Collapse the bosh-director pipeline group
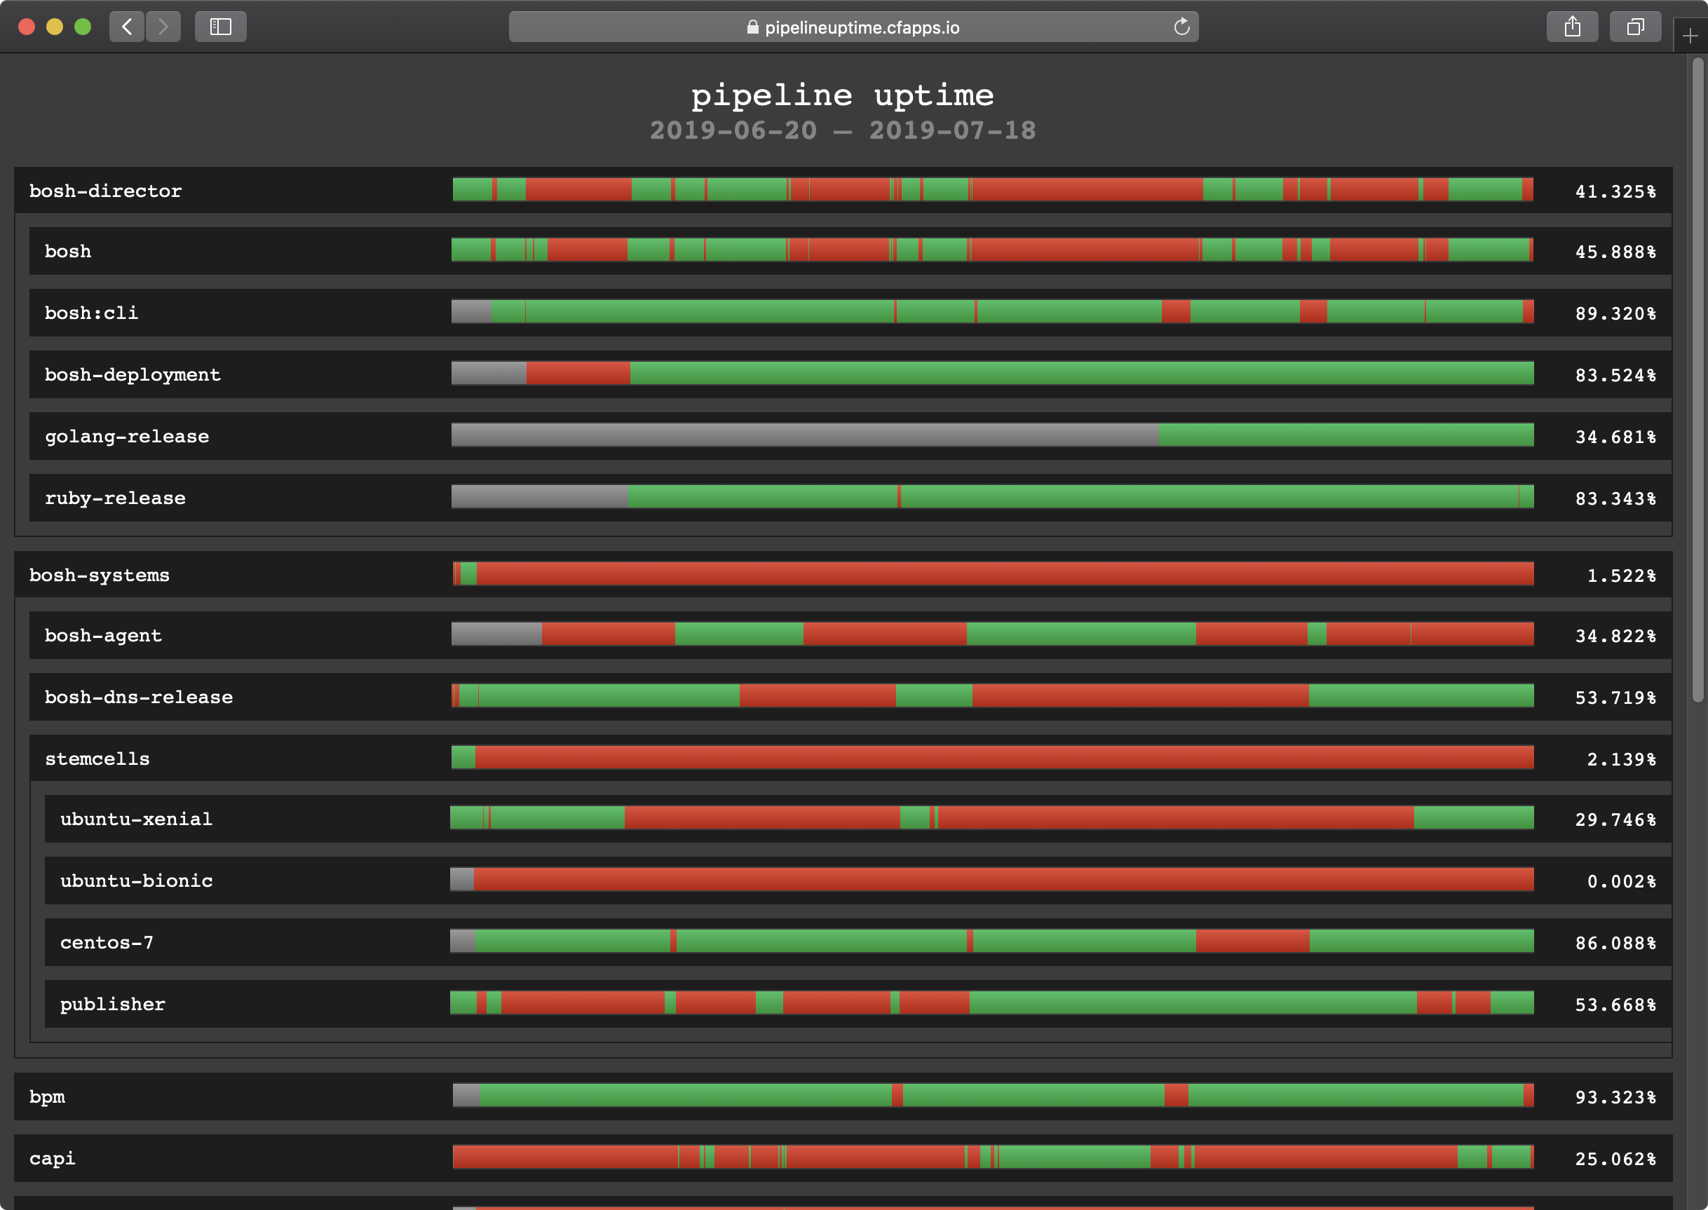The height and width of the screenshot is (1210, 1708). [x=105, y=191]
